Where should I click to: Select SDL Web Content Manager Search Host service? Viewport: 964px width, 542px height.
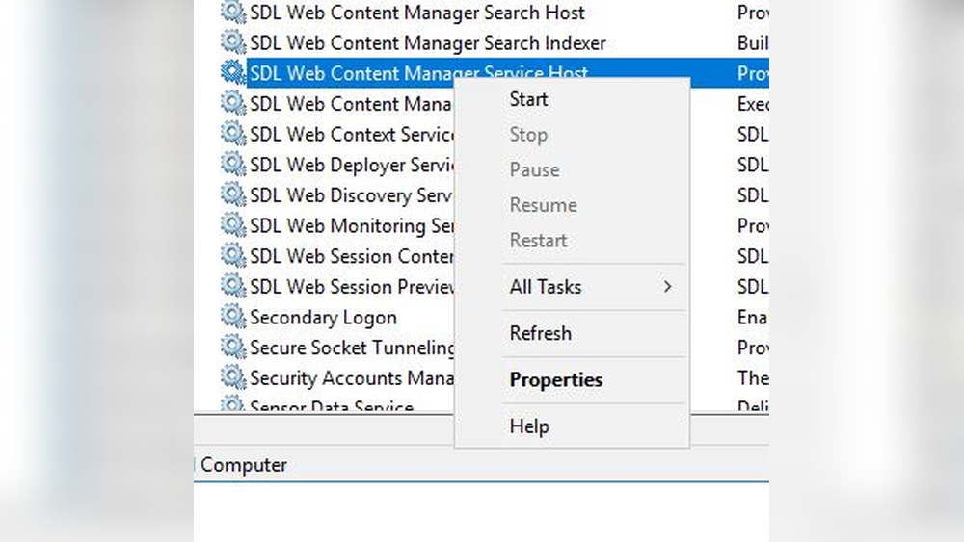[x=416, y=13]
